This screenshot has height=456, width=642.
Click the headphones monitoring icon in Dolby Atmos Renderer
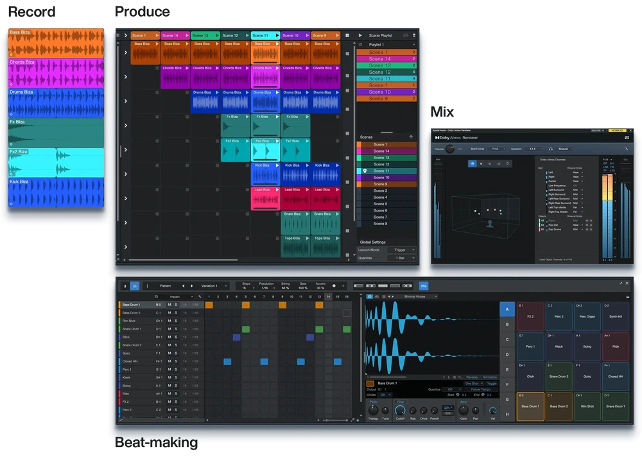pyautogui.click(x=550, y=148)
